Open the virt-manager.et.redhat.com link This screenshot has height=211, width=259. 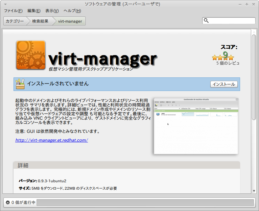coord(51,140)
